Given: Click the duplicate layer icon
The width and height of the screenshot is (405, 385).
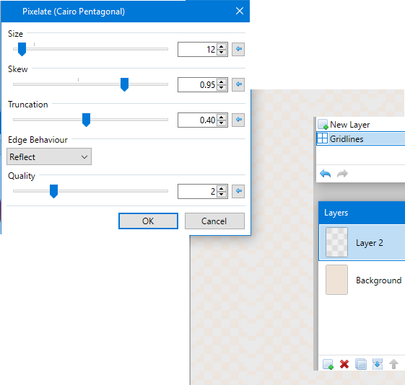Looking at the screenshot, I should (x=361, y=364).
